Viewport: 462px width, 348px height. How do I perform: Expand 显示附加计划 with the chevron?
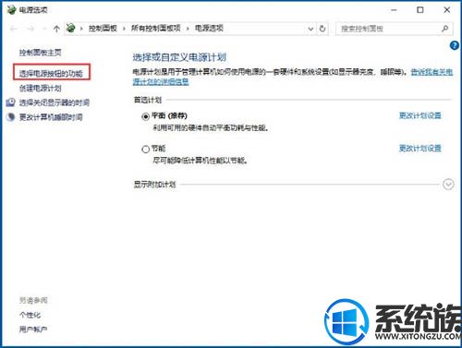[x=448, y=185]
